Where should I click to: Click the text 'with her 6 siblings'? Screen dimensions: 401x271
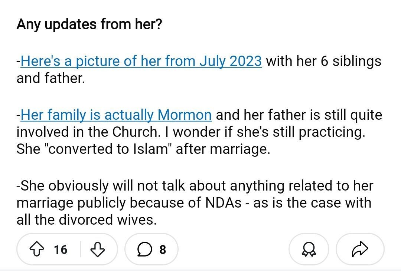point(323,61)
